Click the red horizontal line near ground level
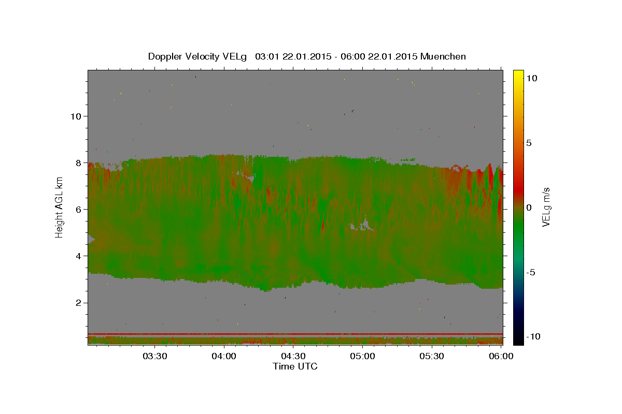The height and width of the screenshot is (414, 622). [x=295, y=334]
